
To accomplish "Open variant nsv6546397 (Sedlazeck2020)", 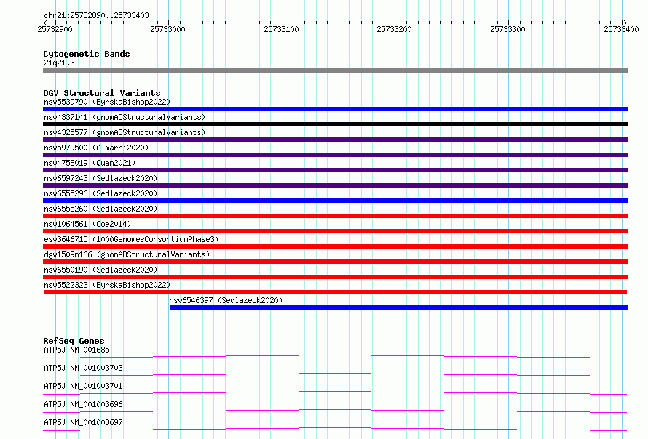I will pyautogui.click(x=226, y=300).
